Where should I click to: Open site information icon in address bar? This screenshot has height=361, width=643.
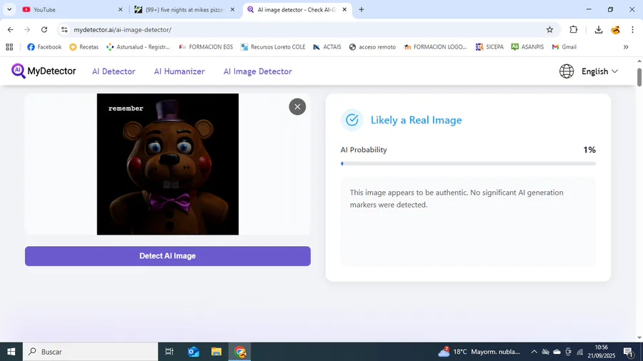tap(64, 29)
